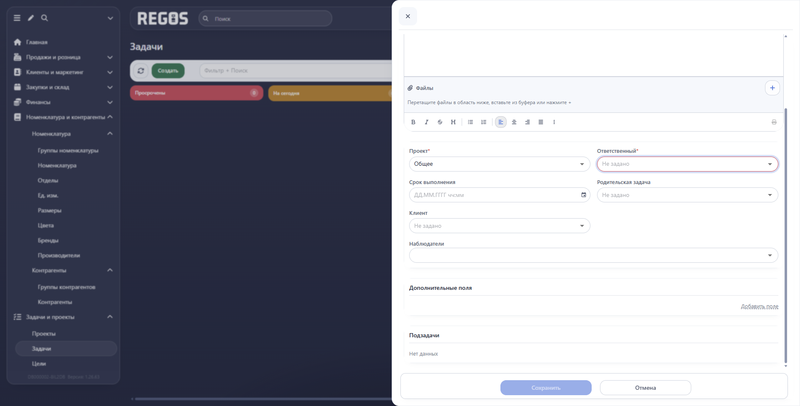Close the task creation panel

(x=408, y=16)
